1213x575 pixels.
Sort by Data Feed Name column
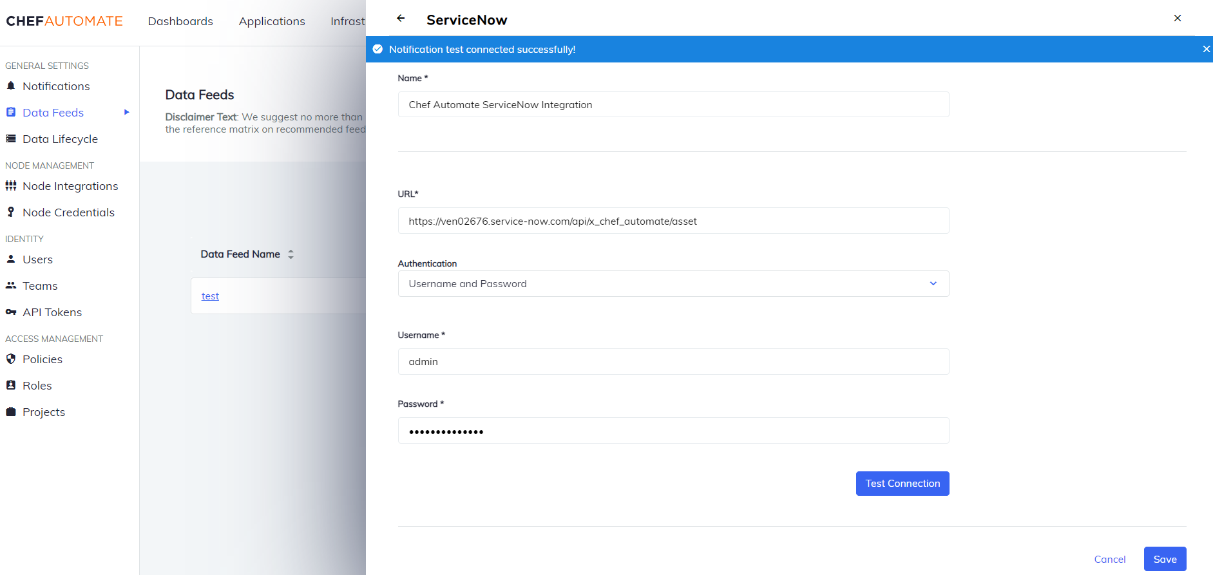291,254
